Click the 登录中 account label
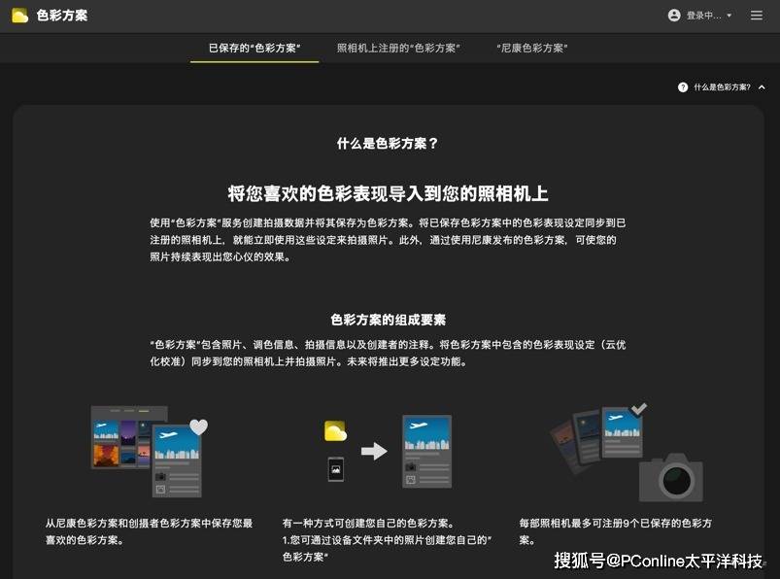 [703, 16]
